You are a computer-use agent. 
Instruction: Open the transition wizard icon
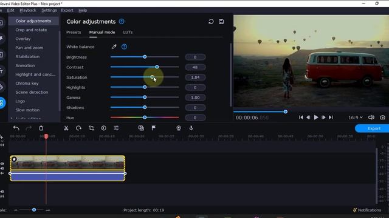[x=141, y=128]
